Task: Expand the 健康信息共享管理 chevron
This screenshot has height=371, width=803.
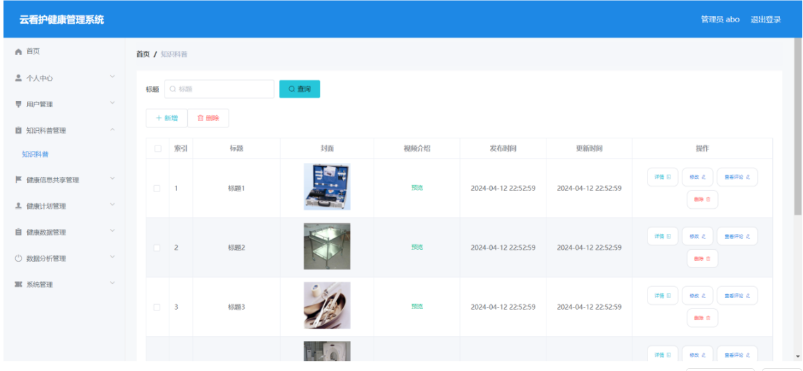Action: [x=113, y=179]
